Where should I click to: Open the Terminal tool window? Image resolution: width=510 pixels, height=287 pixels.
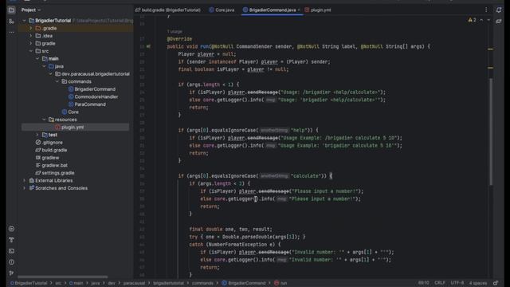11,251
